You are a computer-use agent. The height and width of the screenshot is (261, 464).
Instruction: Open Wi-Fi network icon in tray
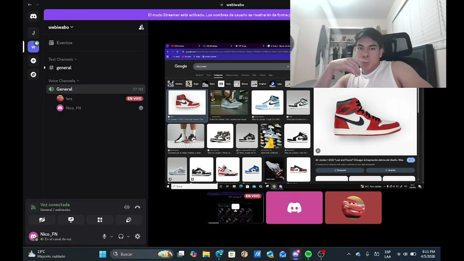(399, 254)
